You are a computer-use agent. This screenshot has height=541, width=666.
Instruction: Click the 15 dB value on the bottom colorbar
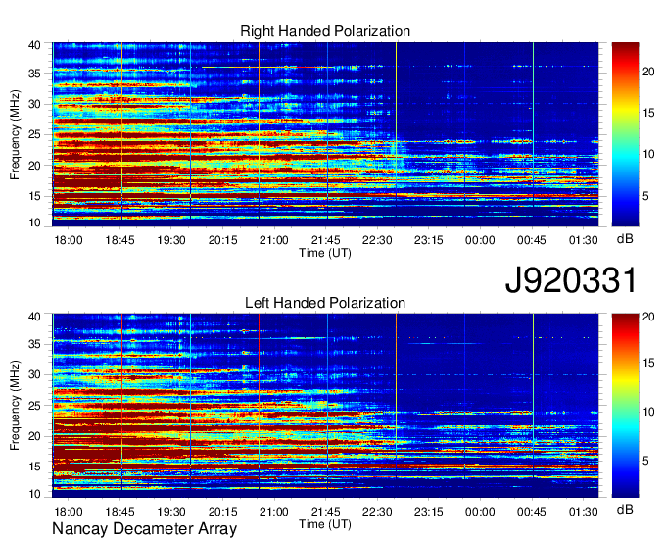pos(648,363)
